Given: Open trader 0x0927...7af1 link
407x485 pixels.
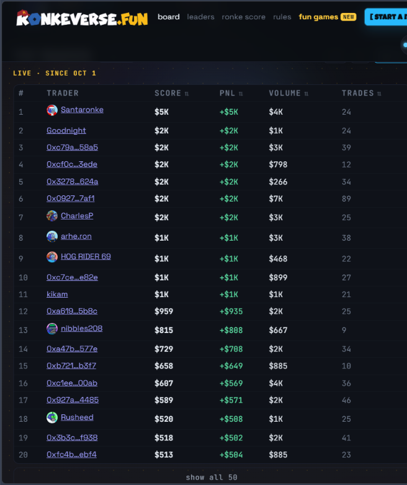Looking at the screenshot, I should pyautogui.click(x=71, y=198).
